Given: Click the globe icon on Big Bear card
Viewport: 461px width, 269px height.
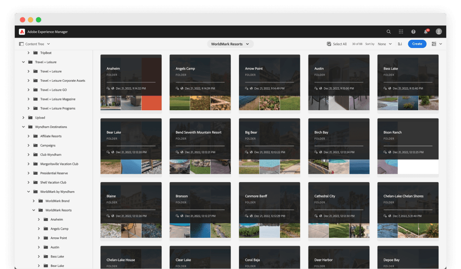Looking at the screenshot, I should tap(251, 152).
